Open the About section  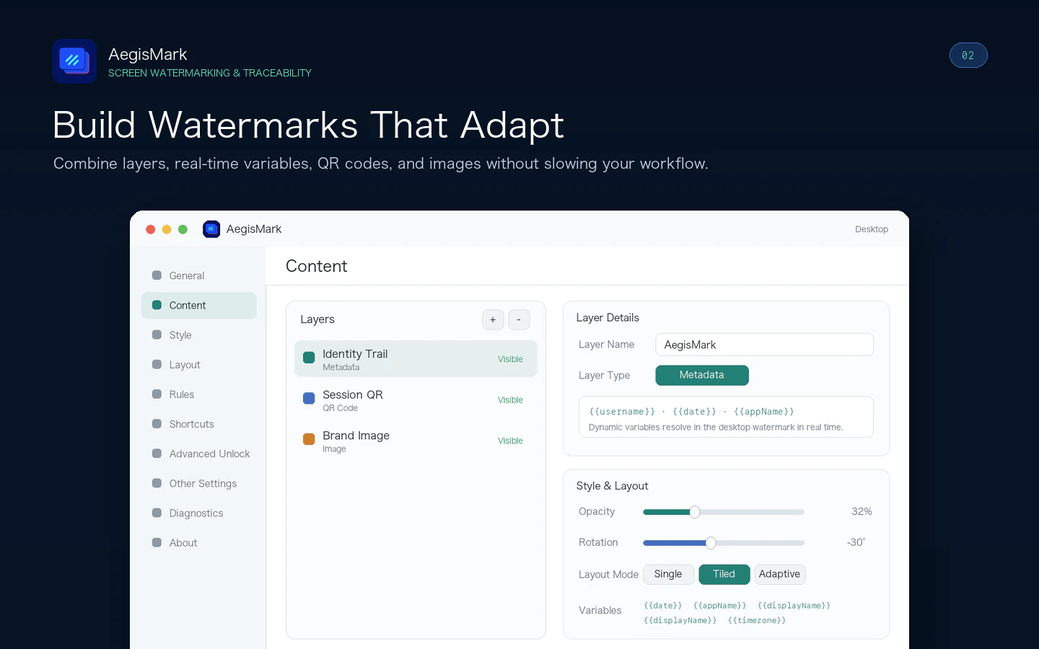(198, 542)
